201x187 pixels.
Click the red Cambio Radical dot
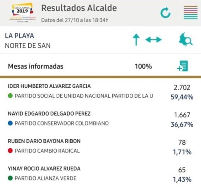(10, 151)
